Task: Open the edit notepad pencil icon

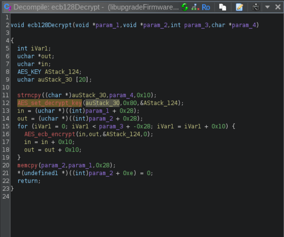Action: click(239, 7)
